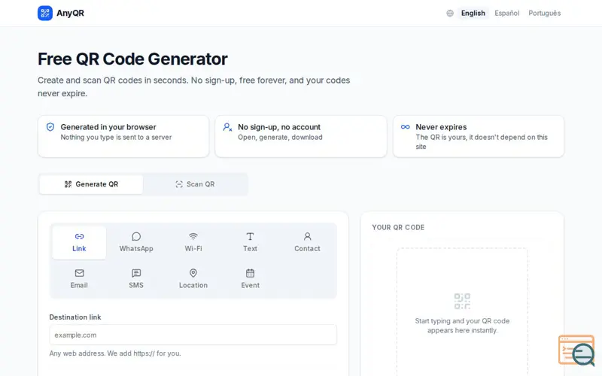Click the scan frame icon in Scan QR tab
This screenshot has height=376, width=602.
pyautogui.click(x=179, y=184)
